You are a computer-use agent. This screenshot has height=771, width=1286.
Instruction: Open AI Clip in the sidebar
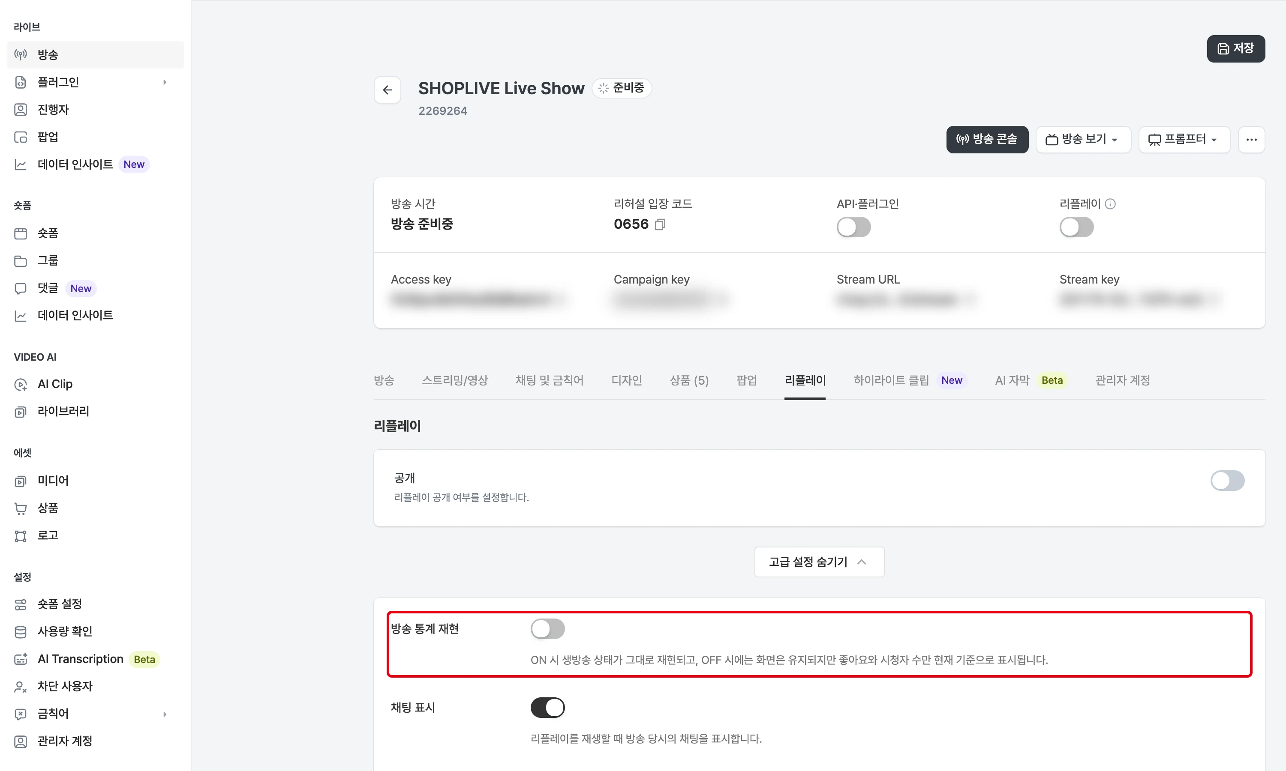(x=96, y=384)
